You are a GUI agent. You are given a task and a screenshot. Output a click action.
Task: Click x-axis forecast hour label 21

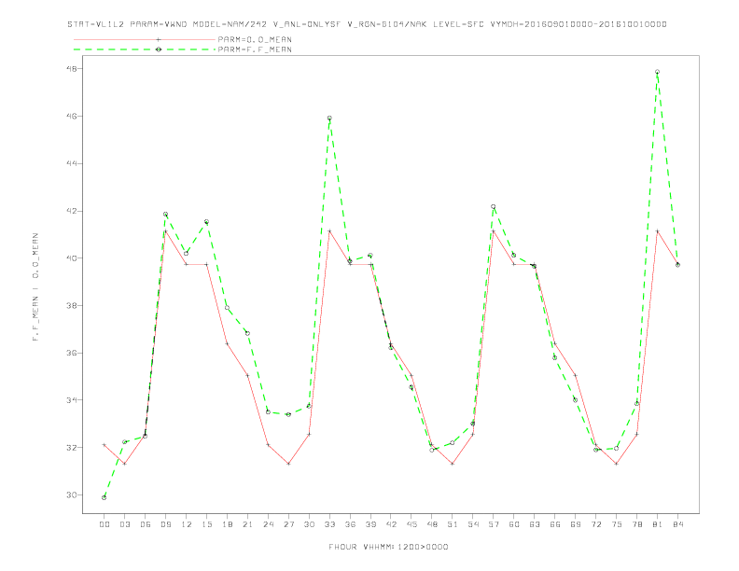tap(247, 524)
